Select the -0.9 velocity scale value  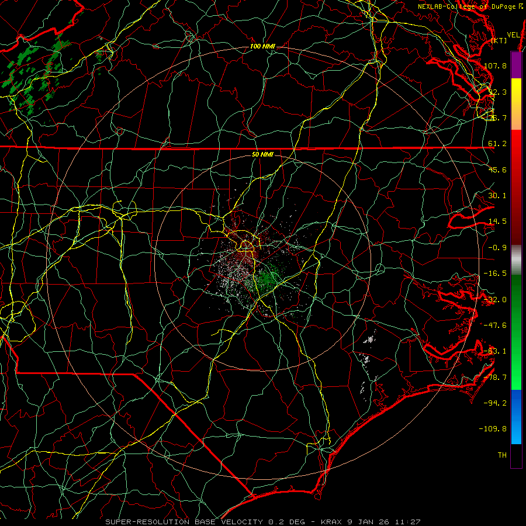pos(497,248)
